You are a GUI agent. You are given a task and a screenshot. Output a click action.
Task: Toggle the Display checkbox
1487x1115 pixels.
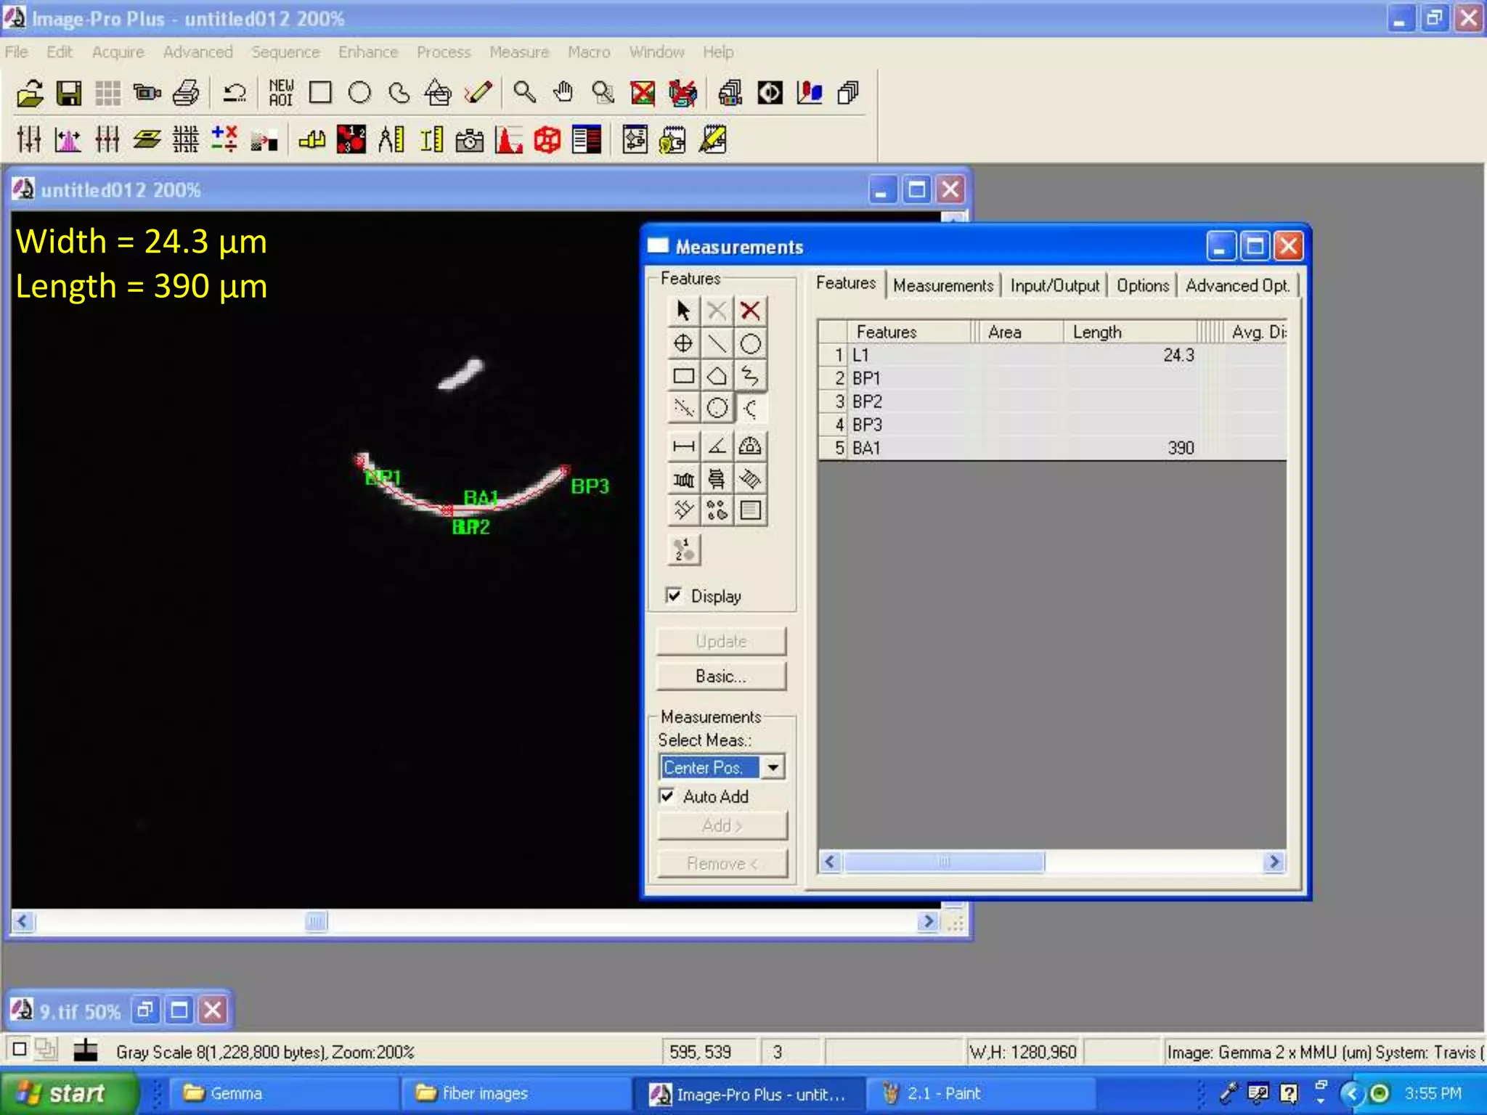coord(674,596)
